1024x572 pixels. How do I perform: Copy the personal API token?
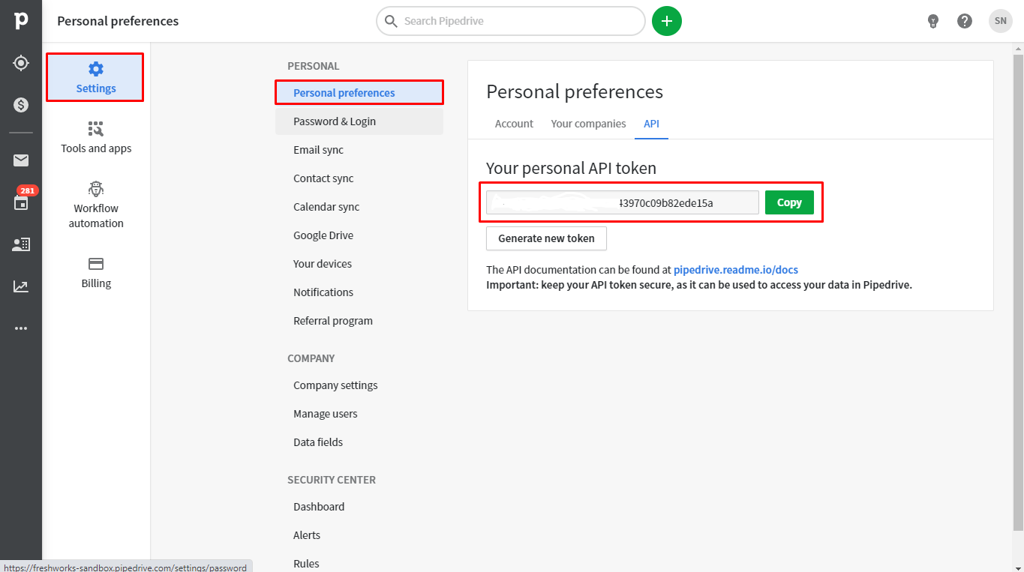coord(789,202)
